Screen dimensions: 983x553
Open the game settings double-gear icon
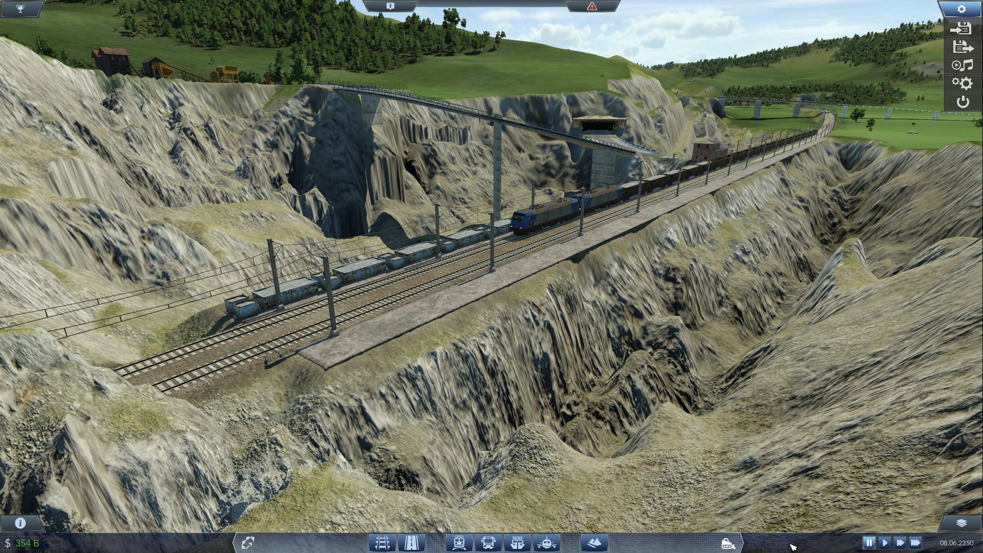962,83
